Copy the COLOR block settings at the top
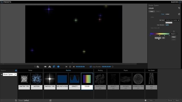Screen dimensions: 182x102 coord(152,11)
